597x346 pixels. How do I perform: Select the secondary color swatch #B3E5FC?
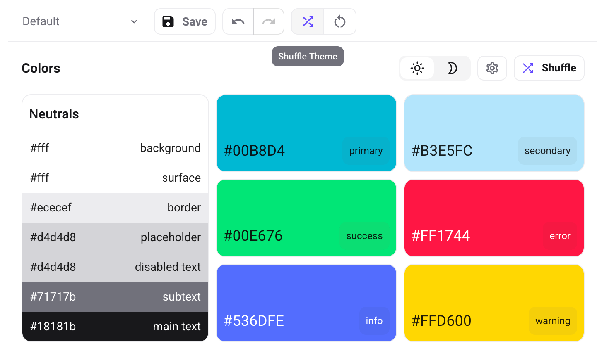click(x=493, y=133)
